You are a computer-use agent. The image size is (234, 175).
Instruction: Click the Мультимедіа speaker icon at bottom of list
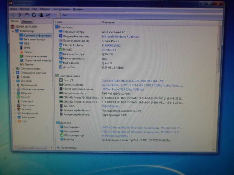click(58, 147)
